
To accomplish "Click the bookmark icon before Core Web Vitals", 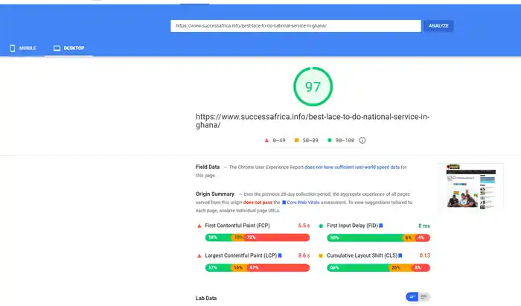I will (x=284, y=203).
